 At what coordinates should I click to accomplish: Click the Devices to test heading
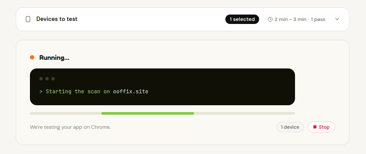coord(57,19)
